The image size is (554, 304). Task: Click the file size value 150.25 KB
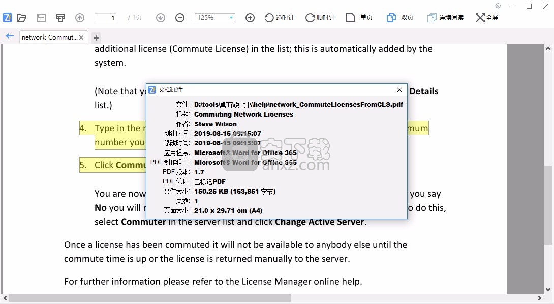click(235, 192)
